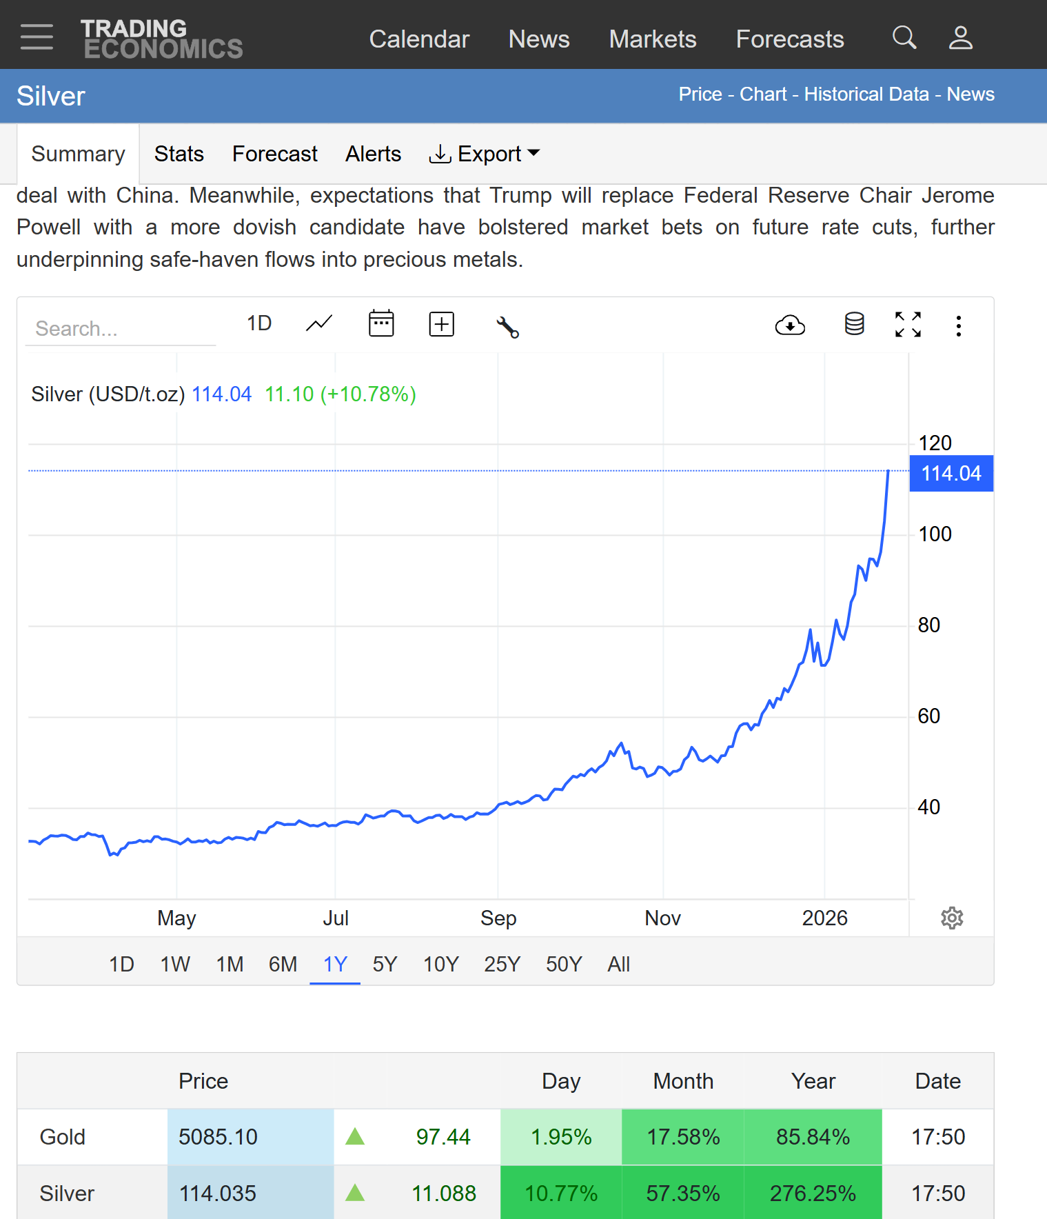The height and width of the screenshot is (1219, 1047).
Task: Open the Forecasts menu
Action: [x=790, y=39]
